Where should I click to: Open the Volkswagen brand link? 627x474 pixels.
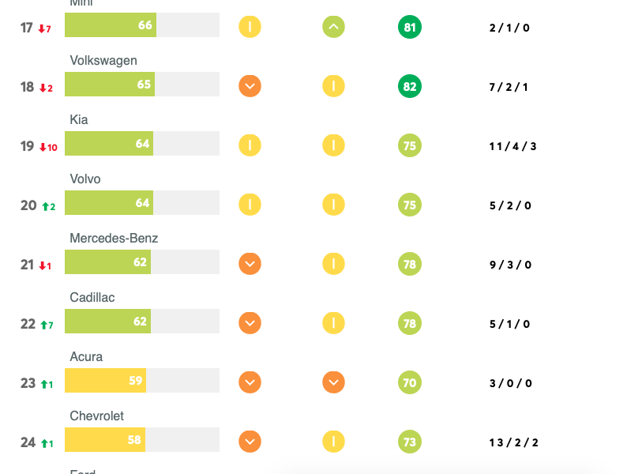tap(103, 61)
